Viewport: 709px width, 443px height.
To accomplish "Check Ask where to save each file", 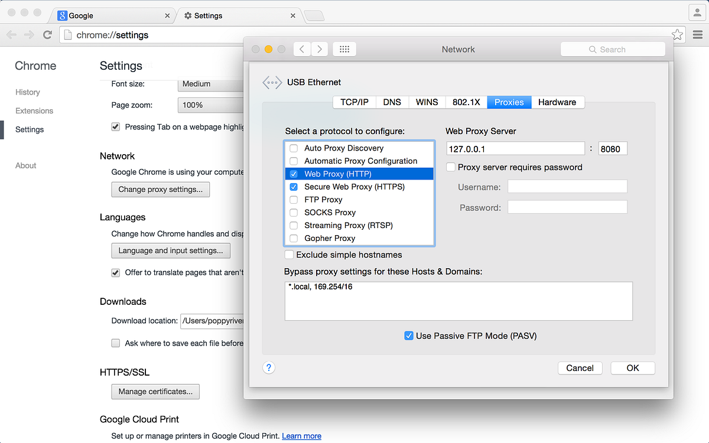I will [116, 343].
